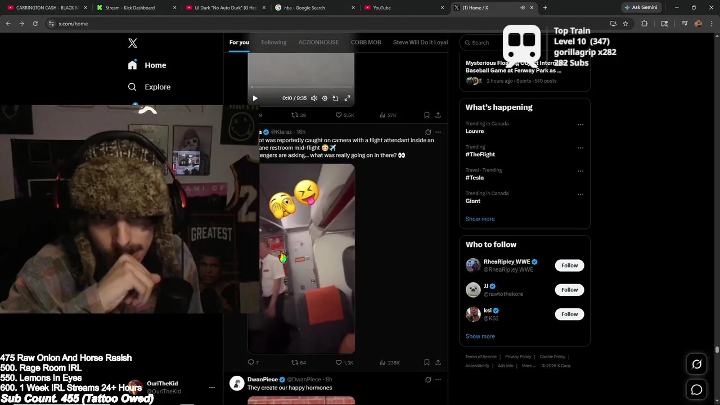Open the #TheFlight trending topic
The image size is (720, 405).
(x=480, y=154)
